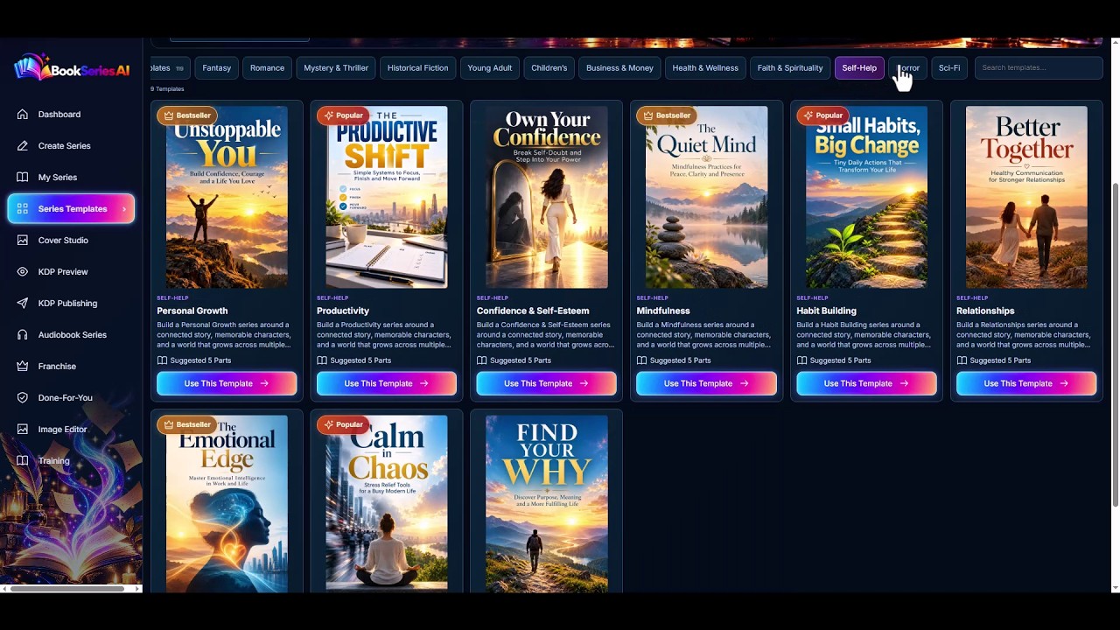Click the KDP Preview eye icon
Screen dimensions: 1120x630
point(23,272)
